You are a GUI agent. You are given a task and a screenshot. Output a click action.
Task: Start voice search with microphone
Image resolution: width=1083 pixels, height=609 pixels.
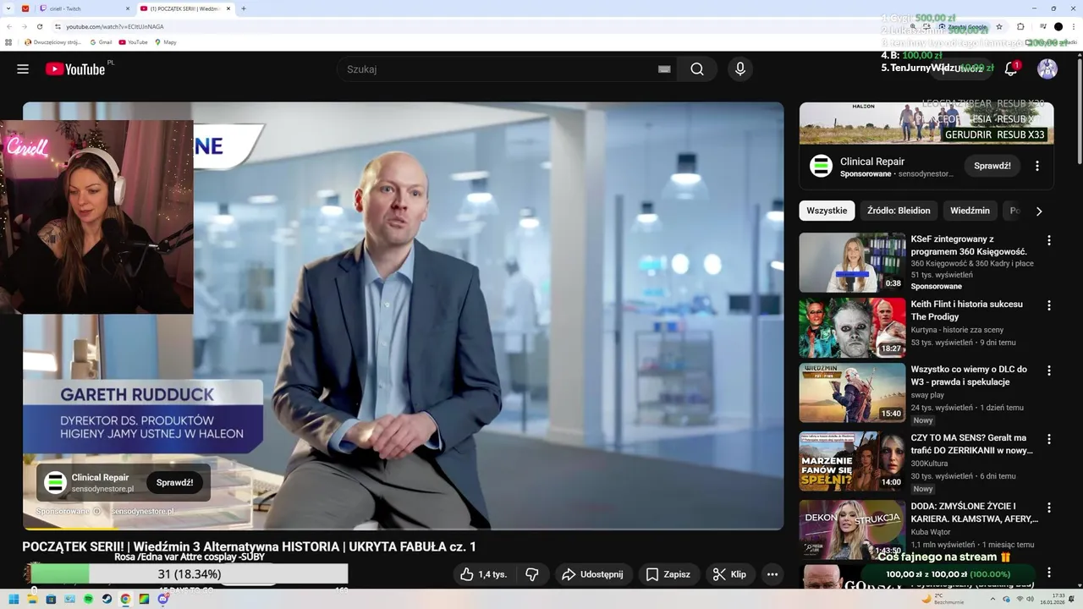[740, 69]
